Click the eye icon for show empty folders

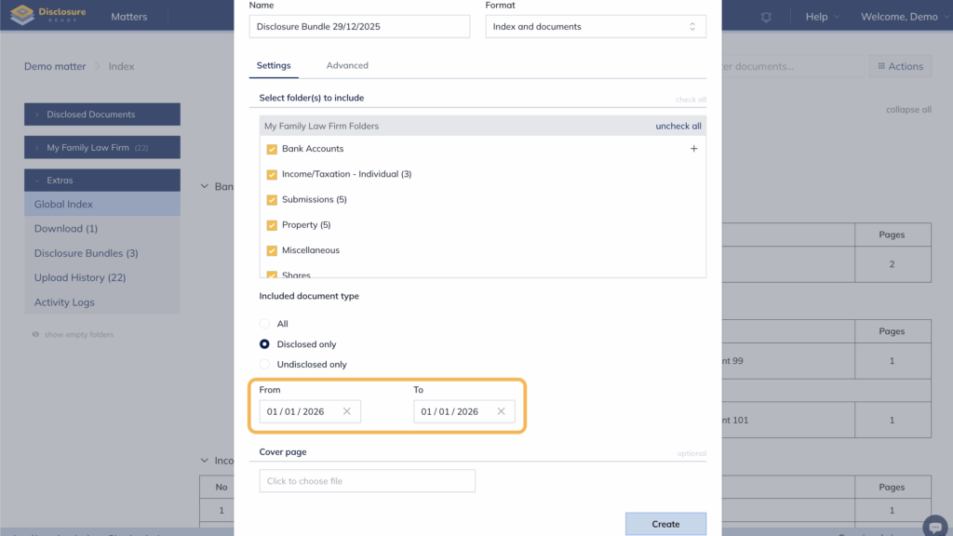[x=35, y=335]
